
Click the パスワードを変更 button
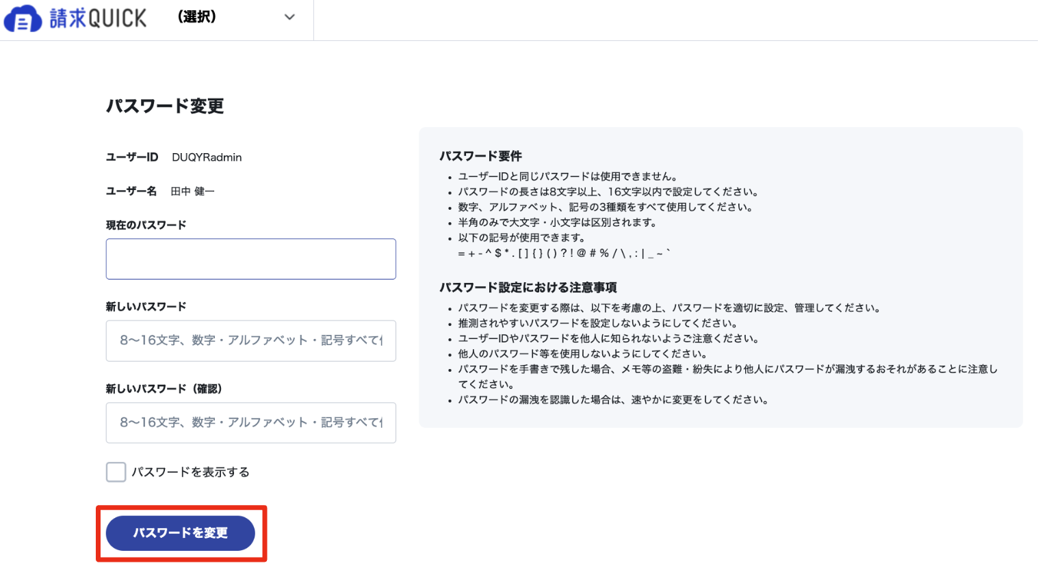pos(181,533)
